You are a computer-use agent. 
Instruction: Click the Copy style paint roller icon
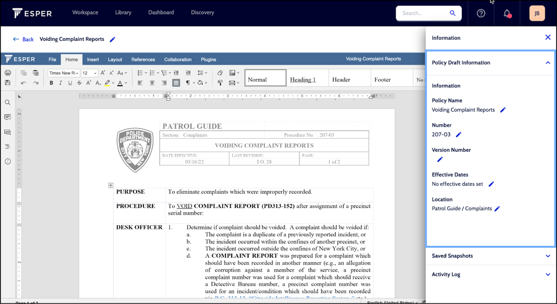pos(220,83)
